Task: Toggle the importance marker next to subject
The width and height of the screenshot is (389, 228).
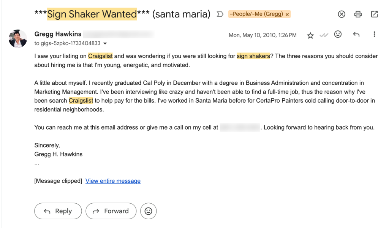Action: coord(220,14)
